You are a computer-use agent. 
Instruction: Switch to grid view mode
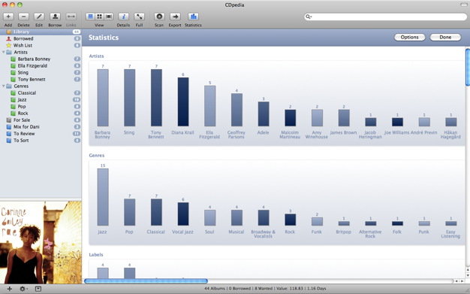point(99,17)
